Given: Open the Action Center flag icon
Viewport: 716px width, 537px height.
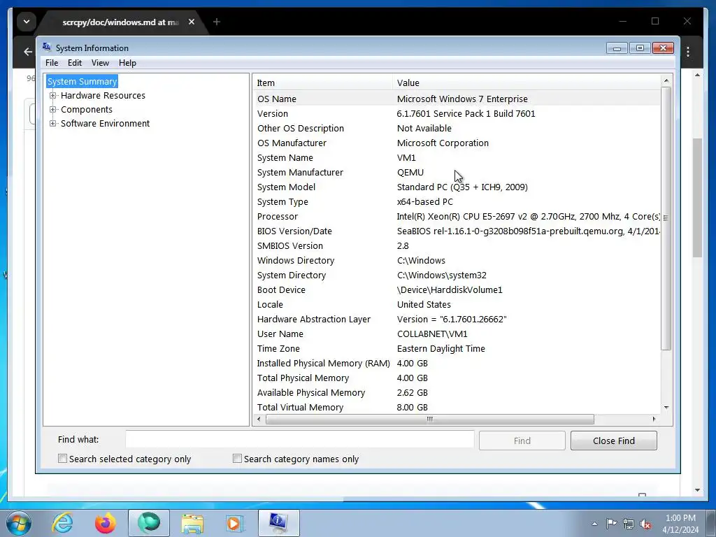Looking at the screenshot, I should [x=611, y=524].
